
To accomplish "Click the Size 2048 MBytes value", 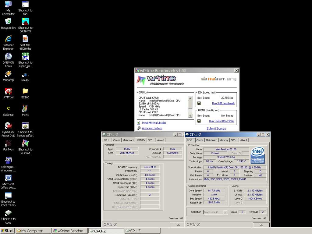I will (x=127, y=153).
